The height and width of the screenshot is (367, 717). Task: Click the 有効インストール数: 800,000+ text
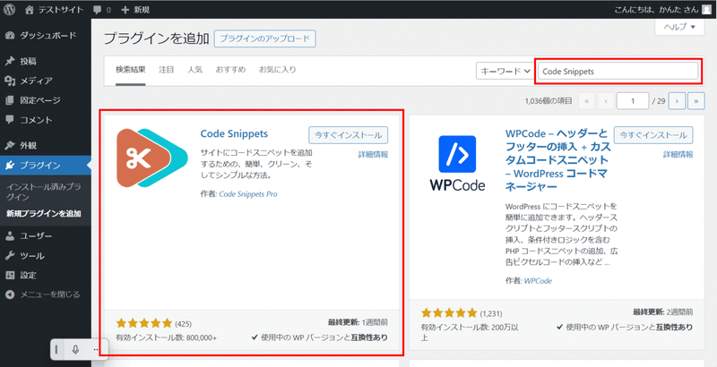[x=166, y=337]
